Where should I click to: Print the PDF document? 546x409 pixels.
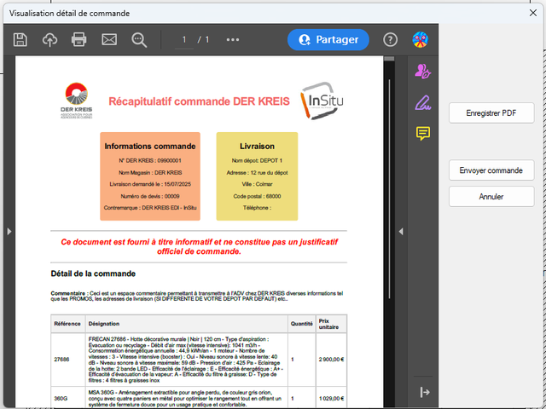tap(79, 39)
